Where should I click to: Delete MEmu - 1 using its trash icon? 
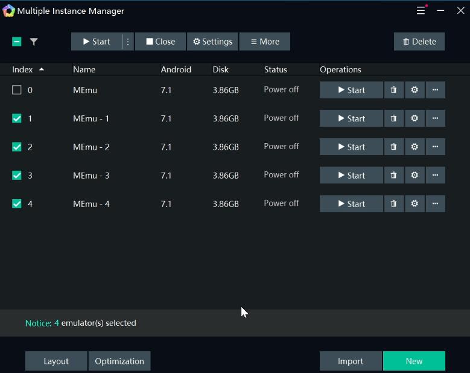click(394, 118)
